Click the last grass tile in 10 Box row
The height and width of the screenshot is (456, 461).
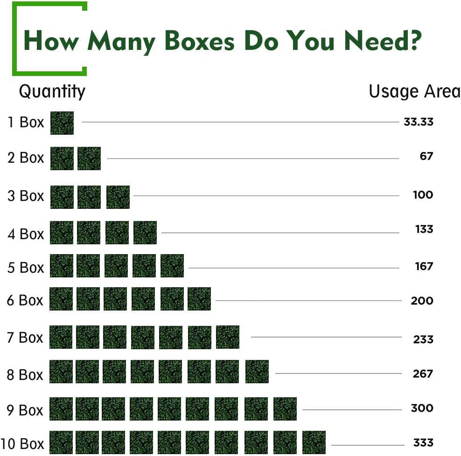click(314, 442)
